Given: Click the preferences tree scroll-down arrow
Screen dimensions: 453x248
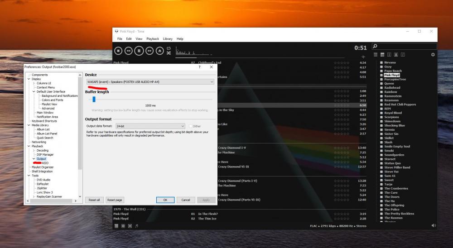Looking at the screenshot, I should click(80, 196).
